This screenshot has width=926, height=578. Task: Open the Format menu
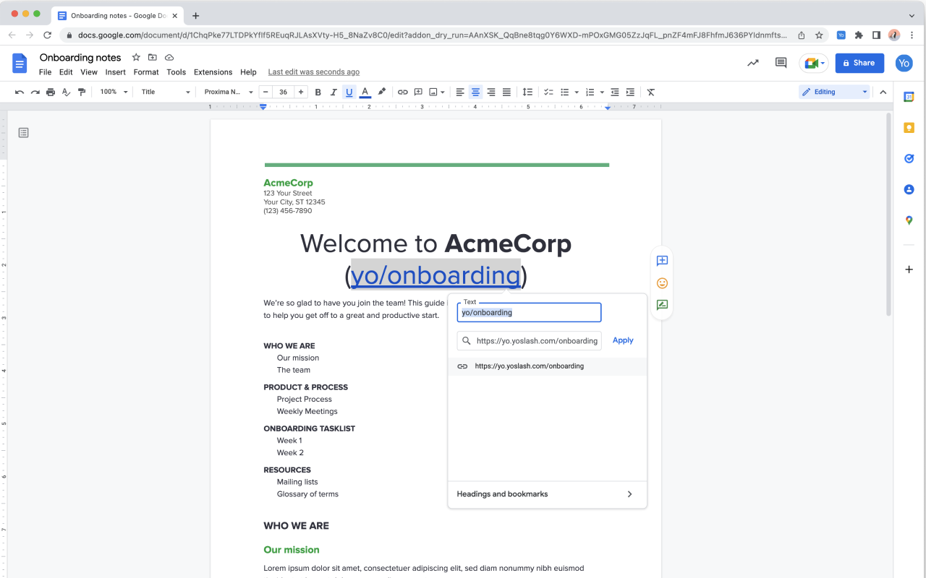(146, 72)
